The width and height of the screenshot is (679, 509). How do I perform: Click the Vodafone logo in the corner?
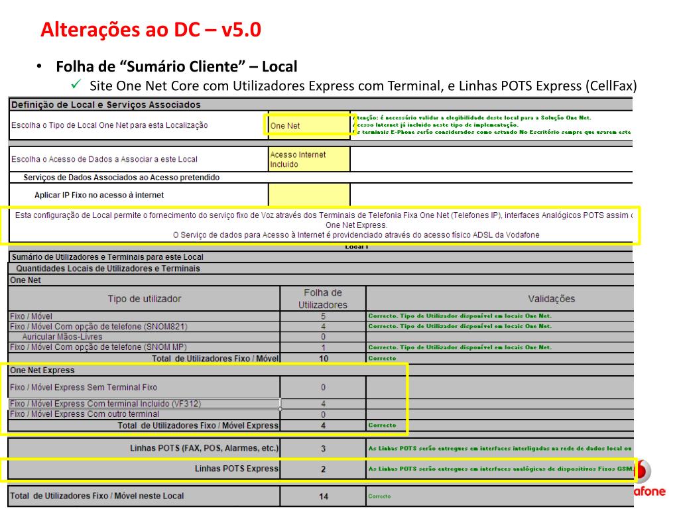(x=648, y=479)
